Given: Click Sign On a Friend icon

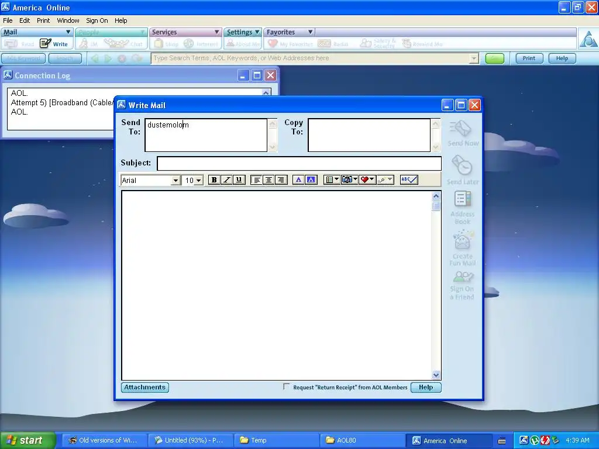Looking at the screenshot, I should pos(463,277).
